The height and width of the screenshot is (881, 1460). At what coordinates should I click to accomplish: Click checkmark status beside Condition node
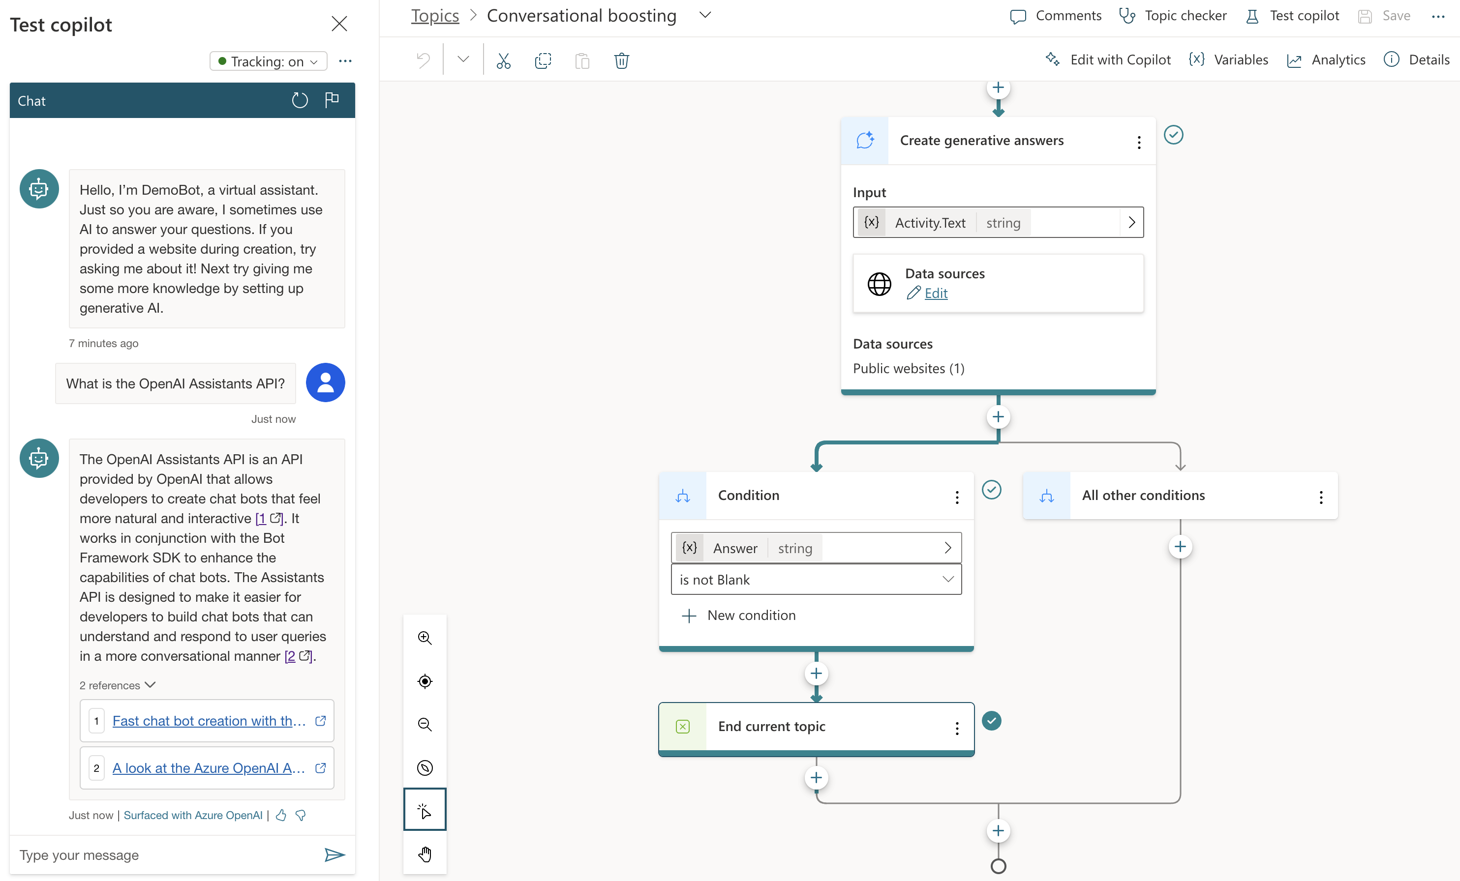[x=991, y=490]
